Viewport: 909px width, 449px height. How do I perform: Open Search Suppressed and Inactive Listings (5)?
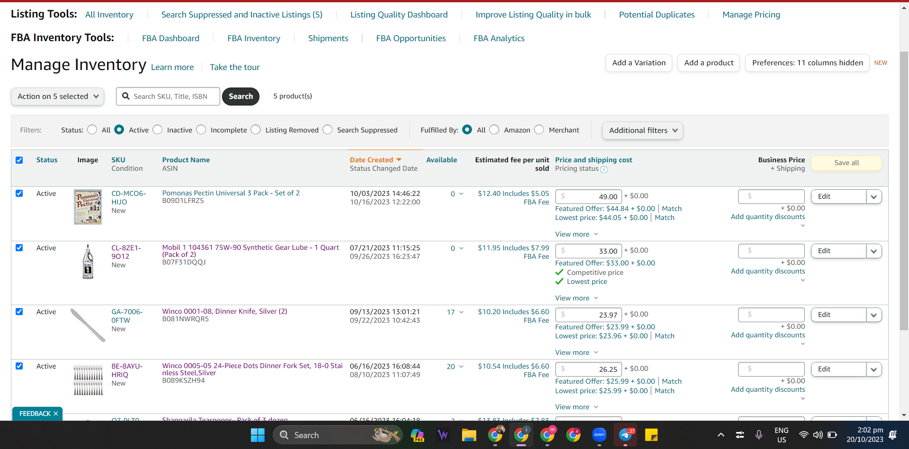pyautogui.click(x=242, y=15)
